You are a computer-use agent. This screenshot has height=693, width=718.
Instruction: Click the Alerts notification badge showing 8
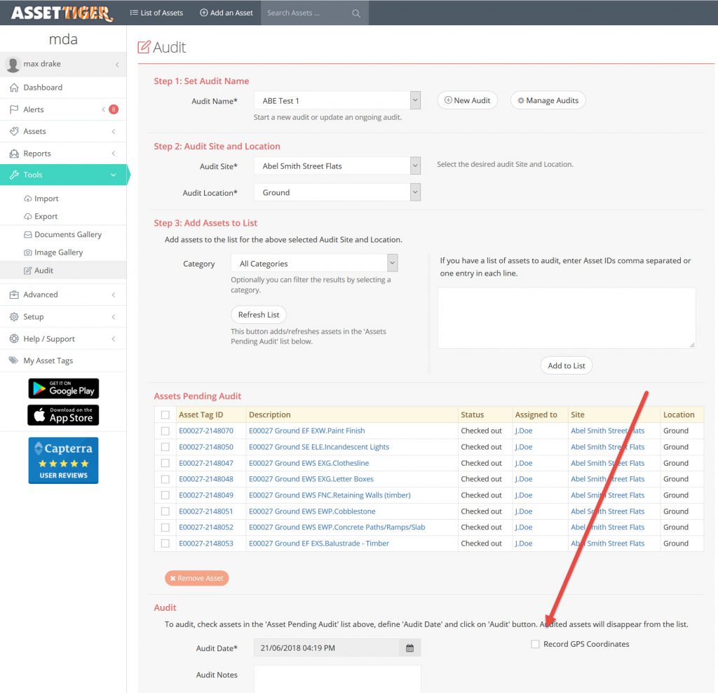(113, 109)
